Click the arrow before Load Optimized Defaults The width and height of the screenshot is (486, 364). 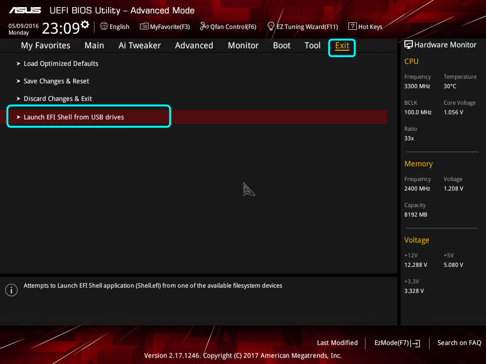19,64
